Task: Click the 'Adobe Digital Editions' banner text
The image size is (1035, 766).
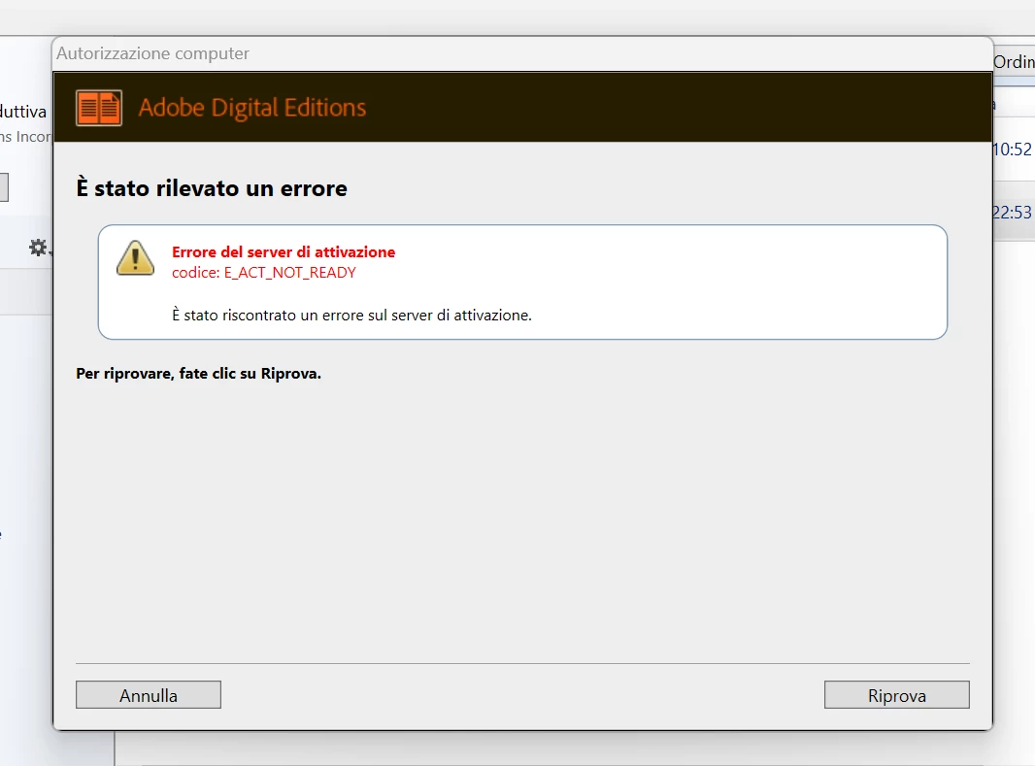Action: [x=252, y=108]
